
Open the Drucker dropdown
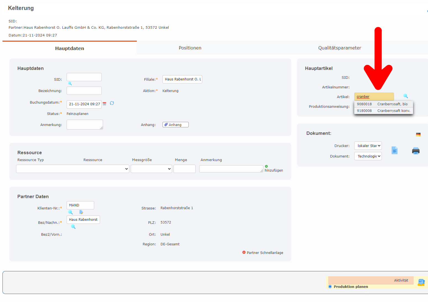[x=368, y=146]
